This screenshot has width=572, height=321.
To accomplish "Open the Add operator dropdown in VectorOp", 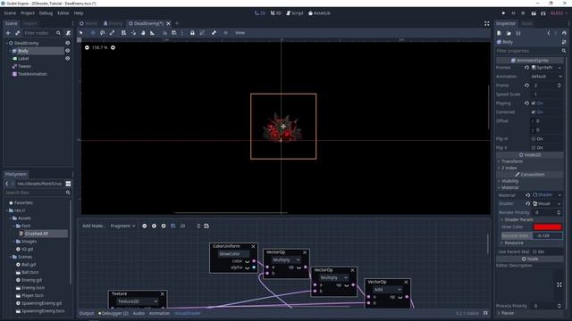I will coord(387,290).
